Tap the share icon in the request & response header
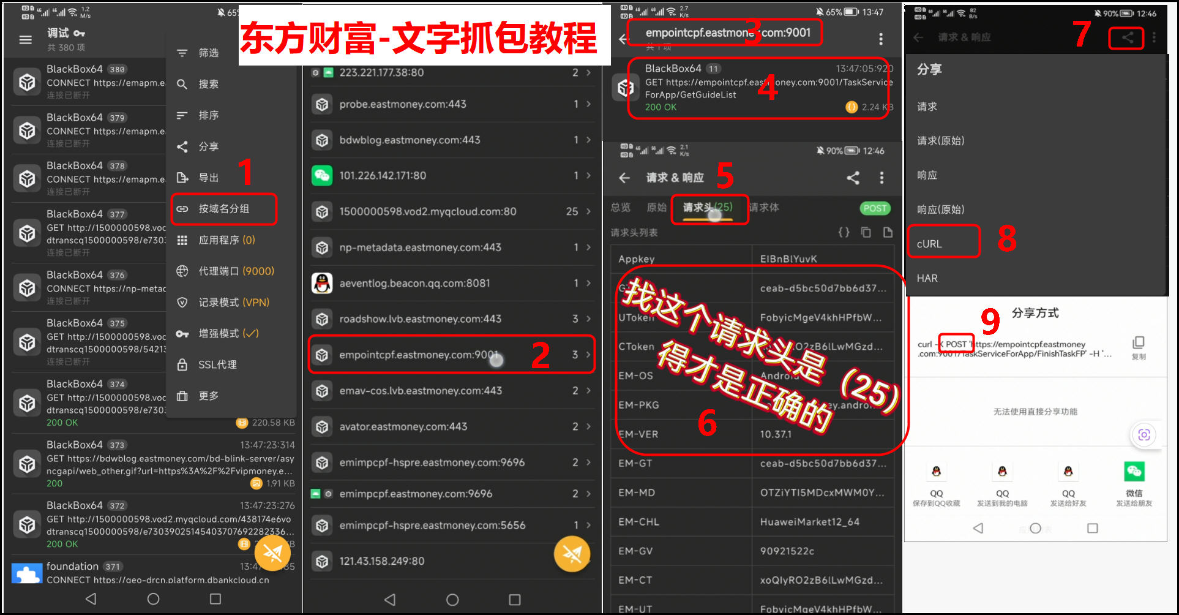1179x615 pixels. [853, 178]
